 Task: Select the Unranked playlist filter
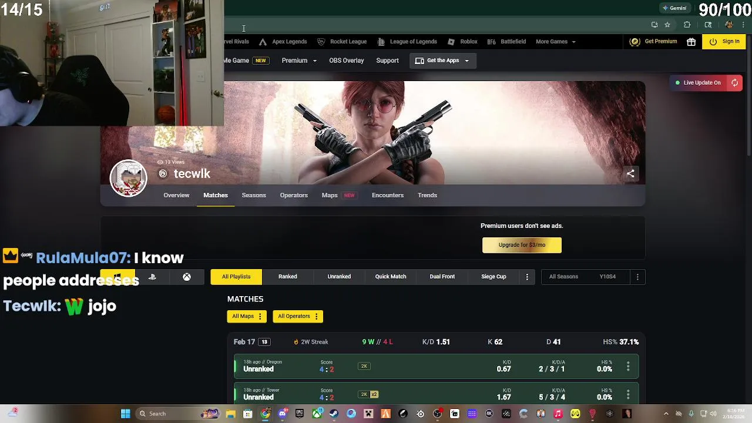coord(339,277)
